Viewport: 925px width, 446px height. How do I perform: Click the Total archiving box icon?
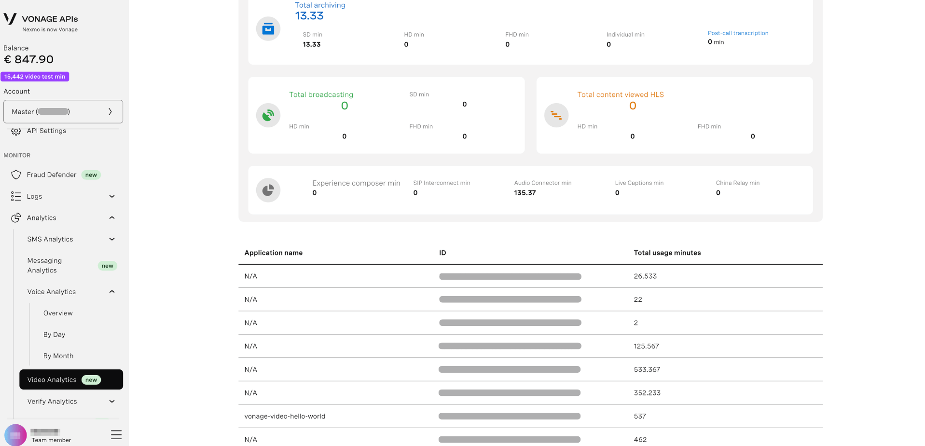click(x=268, y=29)
